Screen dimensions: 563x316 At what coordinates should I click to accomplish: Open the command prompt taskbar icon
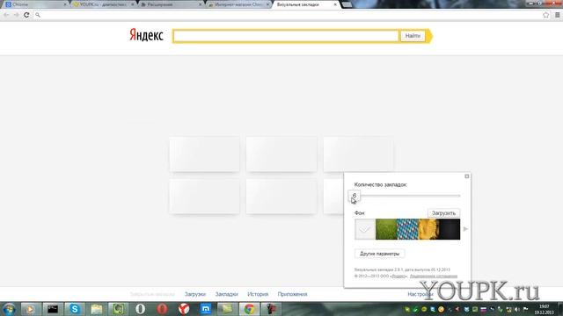(x=53, y=309)
